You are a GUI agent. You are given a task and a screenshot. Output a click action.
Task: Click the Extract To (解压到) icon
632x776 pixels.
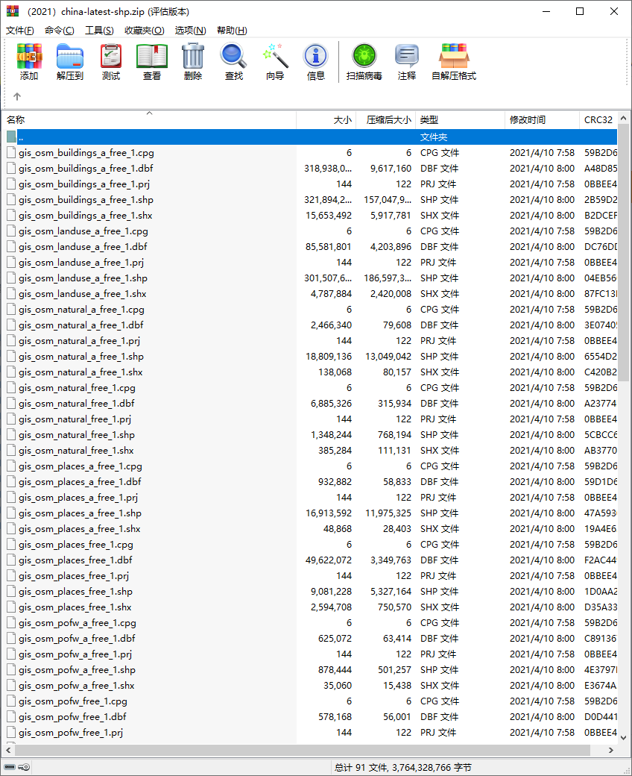(x=69, y=62)
